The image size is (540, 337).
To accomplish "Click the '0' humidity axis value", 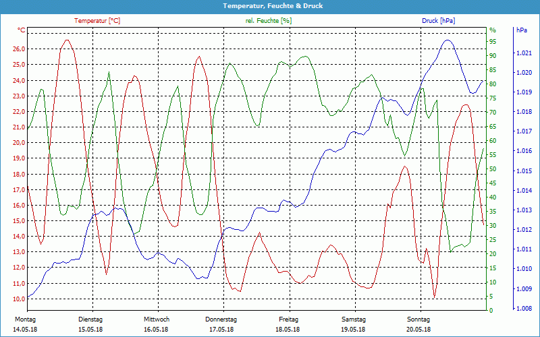I will pyautogui.click(x=491, y=311).
